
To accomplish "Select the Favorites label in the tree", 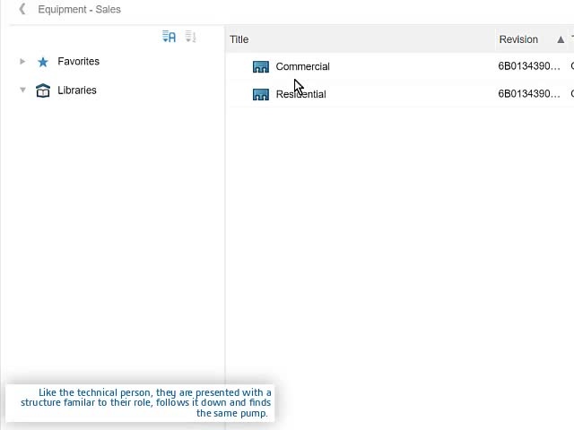I will [x=78, y=62].
